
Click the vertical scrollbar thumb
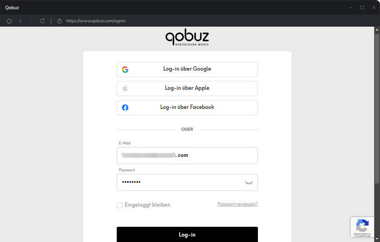377,109
